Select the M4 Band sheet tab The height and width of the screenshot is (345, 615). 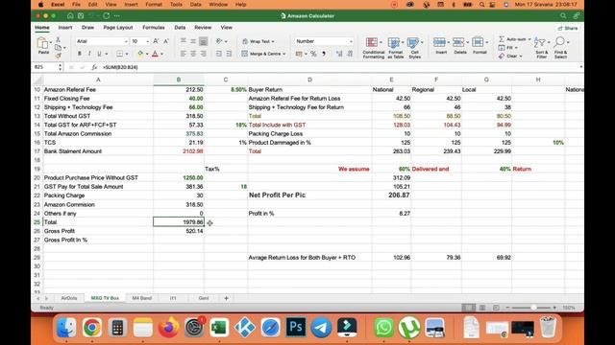click(142, 298)
